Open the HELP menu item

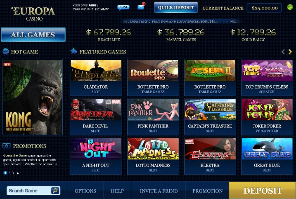(117, 191)
